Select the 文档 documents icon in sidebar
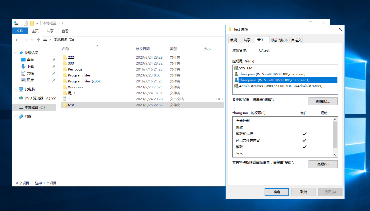The width and height of the screenshot is (370, 211). pos(24,73)
